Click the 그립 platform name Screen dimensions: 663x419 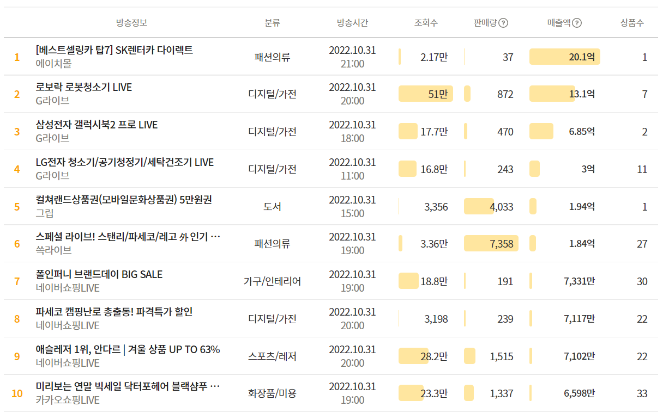click(x=45, y=213)
